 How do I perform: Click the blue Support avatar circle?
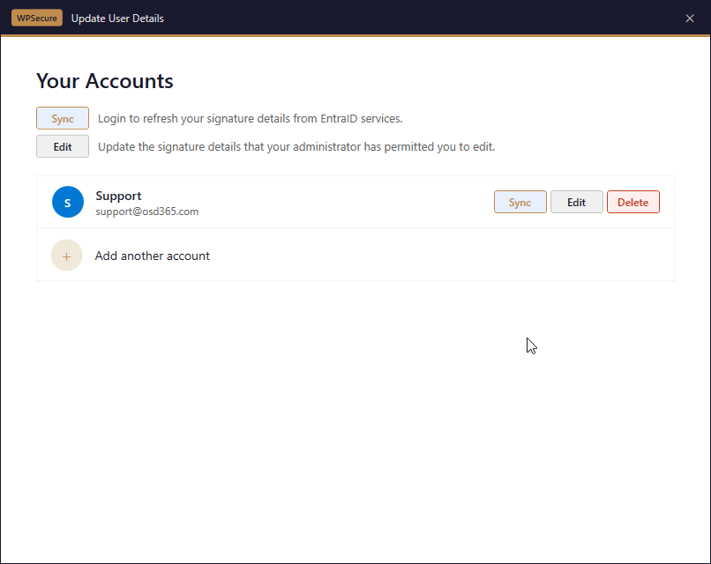pyautogui.click(x=67, y=203)
